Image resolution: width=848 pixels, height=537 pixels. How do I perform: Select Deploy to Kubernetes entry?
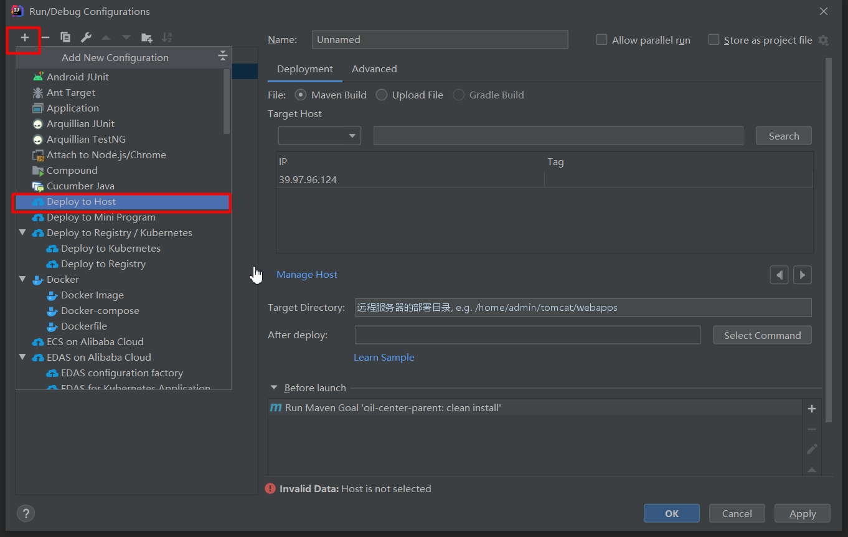[123, 248]
